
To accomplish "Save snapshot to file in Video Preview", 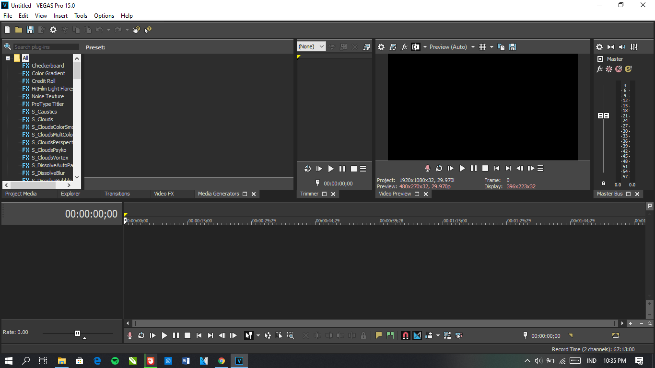I will tap(513, 47).
